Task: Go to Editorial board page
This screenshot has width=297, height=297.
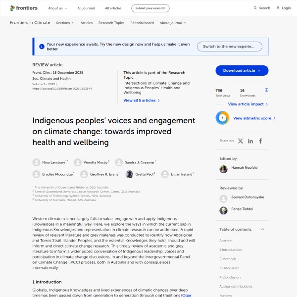Action: pos(142,23)
